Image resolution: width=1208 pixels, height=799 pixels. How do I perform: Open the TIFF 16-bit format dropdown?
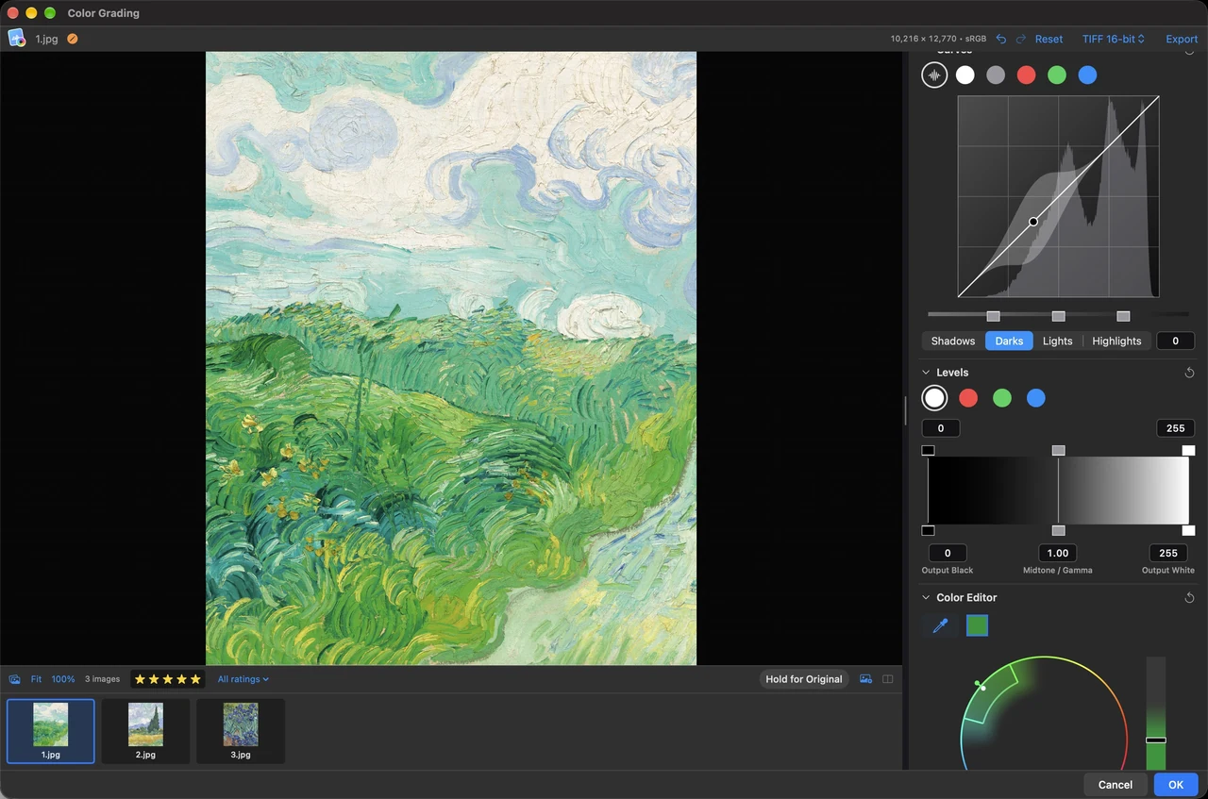tap(1114, 39)
